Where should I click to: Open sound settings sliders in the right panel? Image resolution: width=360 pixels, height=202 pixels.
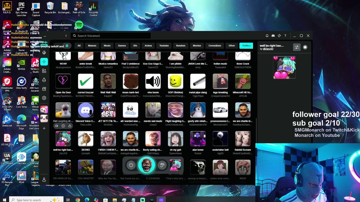pos(297,47)
